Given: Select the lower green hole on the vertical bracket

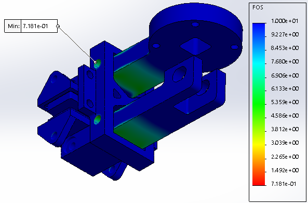Looking at the screenshot, I should click(x=98, y=120).
